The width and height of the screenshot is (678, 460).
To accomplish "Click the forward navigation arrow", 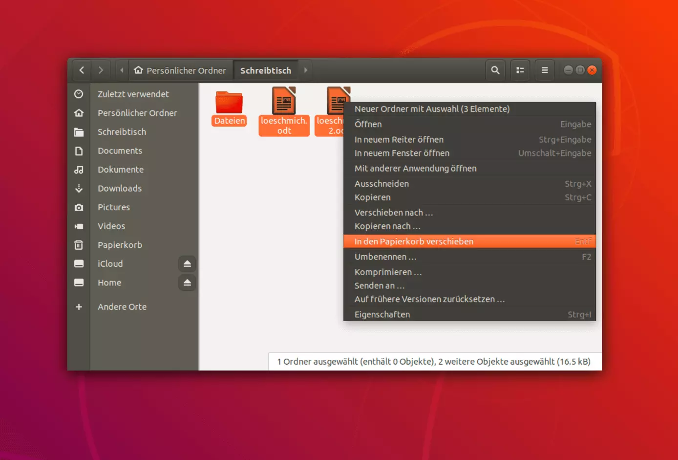I will (101, 70).
